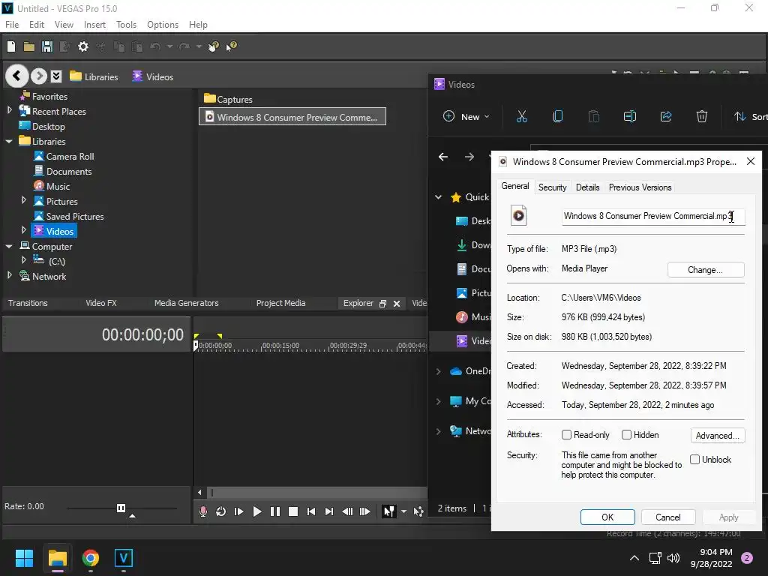Toggle Loop Playback in the transport bar

tap(221, 511)
